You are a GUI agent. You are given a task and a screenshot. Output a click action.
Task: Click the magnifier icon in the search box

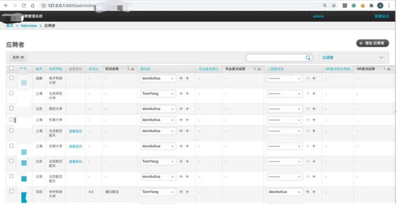tap(308, 58)
